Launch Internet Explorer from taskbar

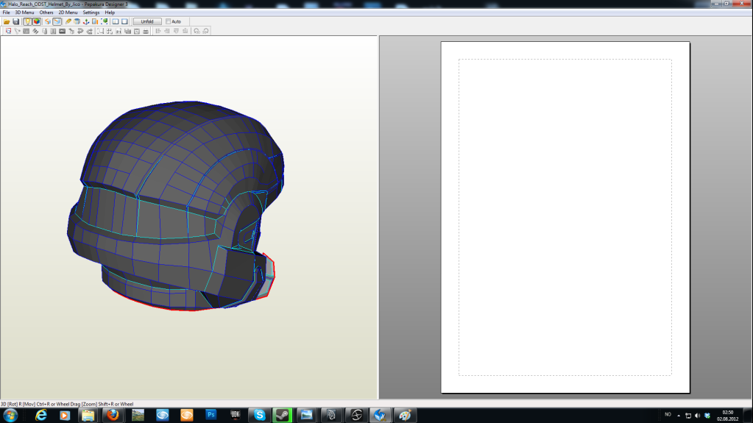pos(40,416)
